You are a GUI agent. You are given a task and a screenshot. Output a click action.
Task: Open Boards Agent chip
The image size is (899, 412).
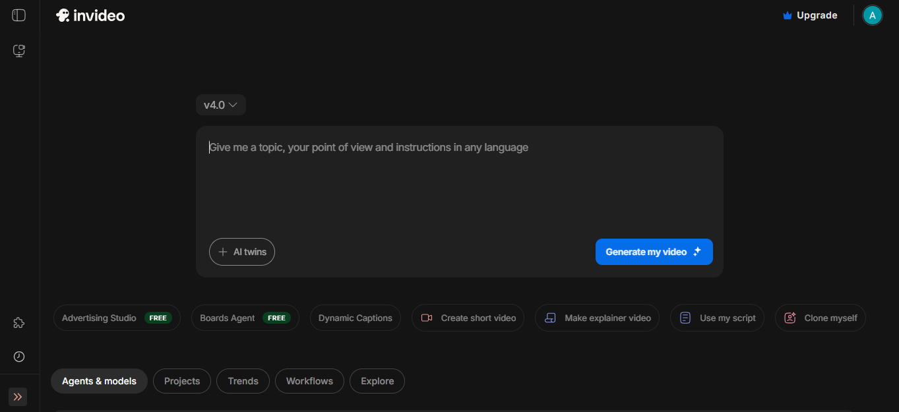click(x=245, y=318)
